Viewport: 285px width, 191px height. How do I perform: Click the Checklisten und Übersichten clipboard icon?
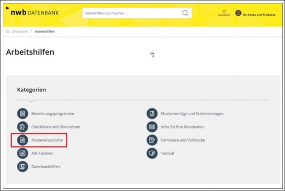[x=22, y=127]
